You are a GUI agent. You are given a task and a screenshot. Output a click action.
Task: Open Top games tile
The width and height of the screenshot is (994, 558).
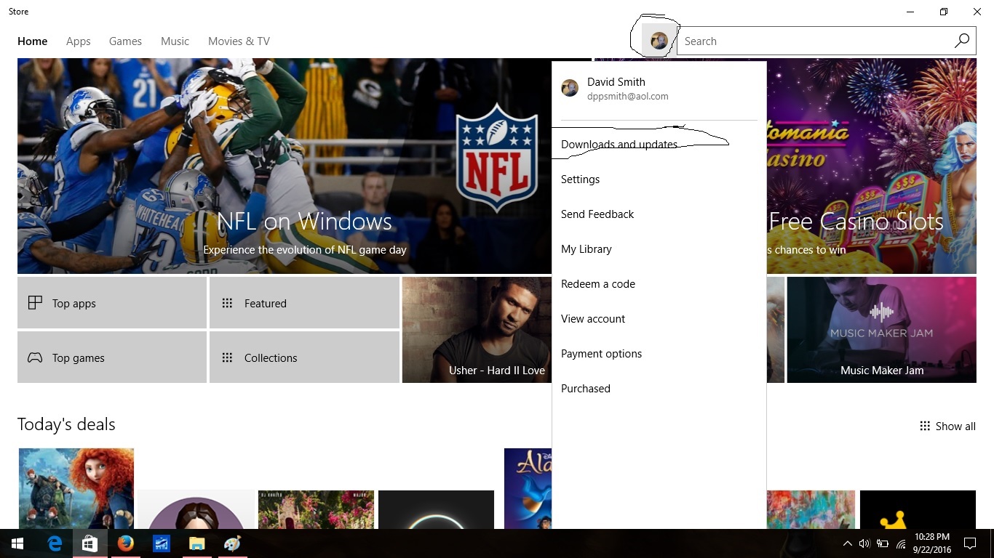pyautogui.click(x=112, y=357)
